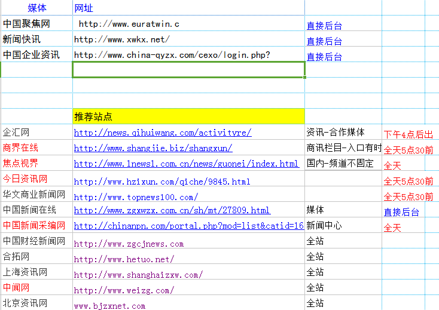Open the www.shangjie.biz/shangxun/ link
The image size is (439, 310).
click(153, 148)
